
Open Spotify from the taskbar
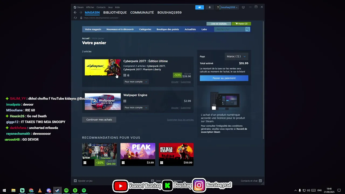pyautogui.click(x=84, y=190)
